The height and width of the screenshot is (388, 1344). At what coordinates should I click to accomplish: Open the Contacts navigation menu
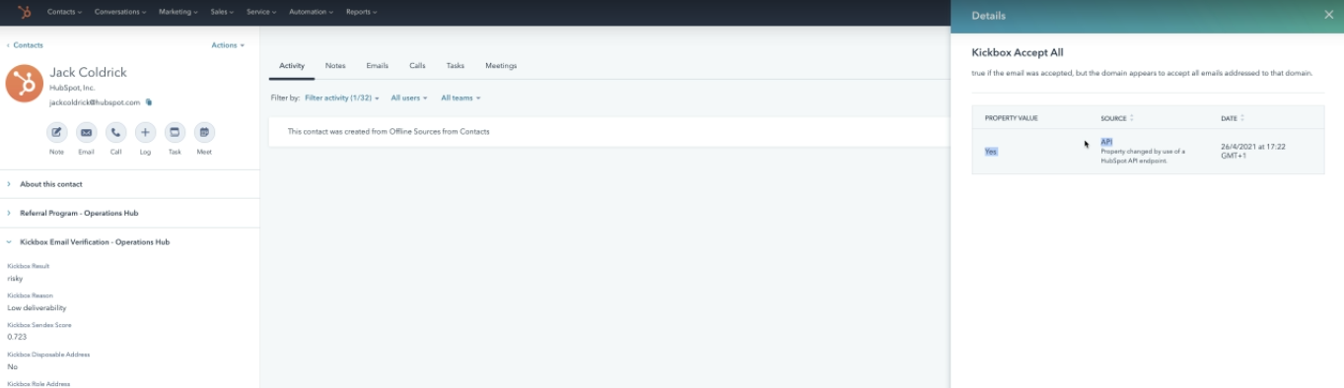tap(65, 12)
